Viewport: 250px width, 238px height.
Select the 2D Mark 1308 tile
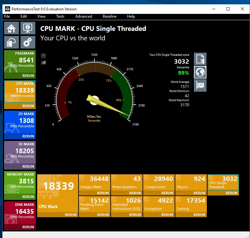coord(20,122)
